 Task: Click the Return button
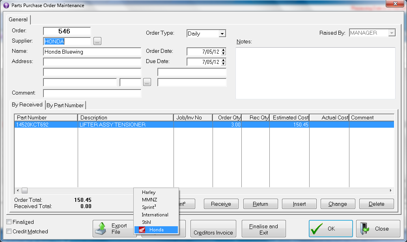[260, 204]
